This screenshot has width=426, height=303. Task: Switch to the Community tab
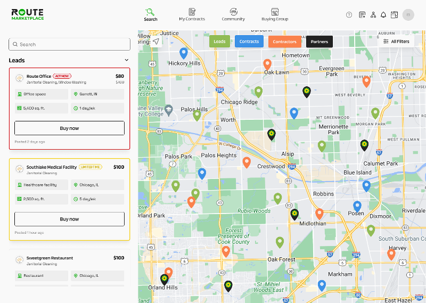pos(233,14)
